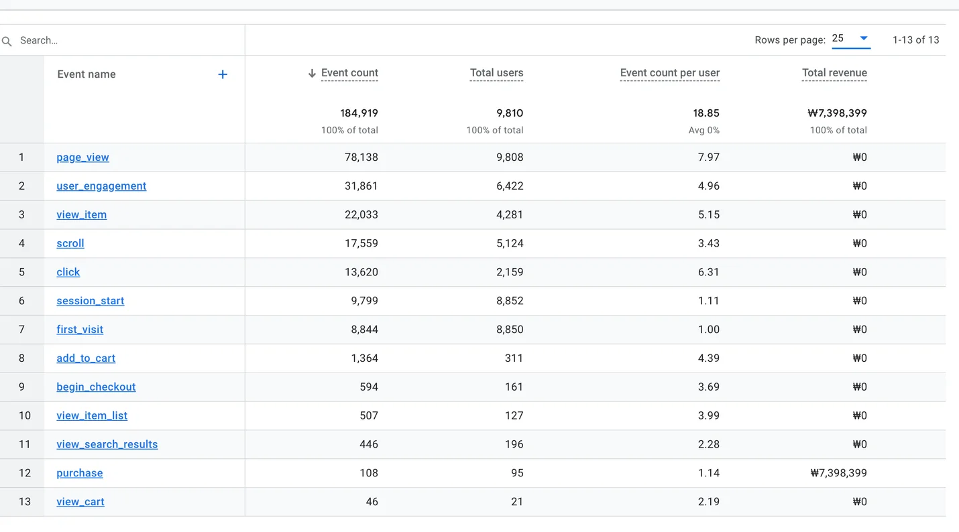Image resolution: width=959 pixels, height=532 pixels.
Task: Click the search magnifier icon
Action: pyautogui.click(x=7, y=42)
